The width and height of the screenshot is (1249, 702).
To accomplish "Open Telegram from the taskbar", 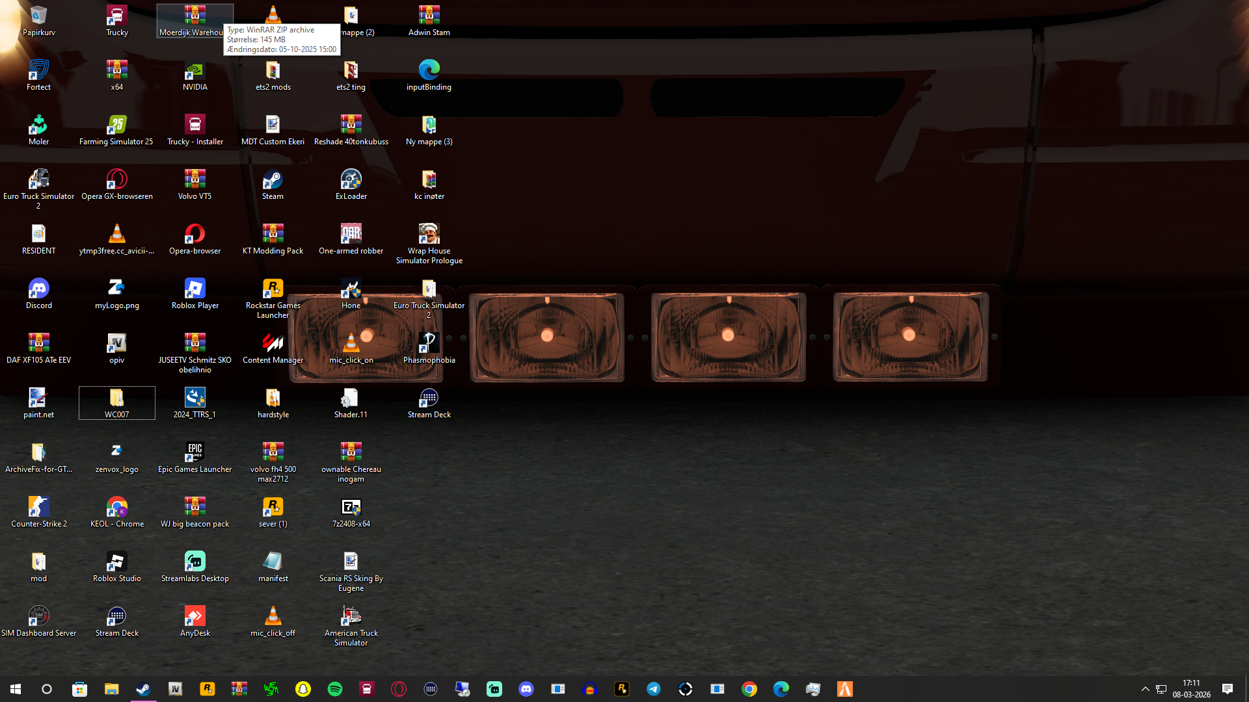I will pyautogui.click(x=654, y=689).
